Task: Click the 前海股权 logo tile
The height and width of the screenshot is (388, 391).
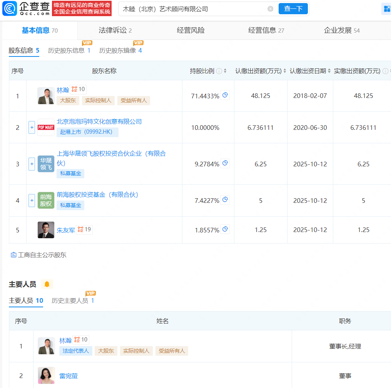Action: point(46,201)
